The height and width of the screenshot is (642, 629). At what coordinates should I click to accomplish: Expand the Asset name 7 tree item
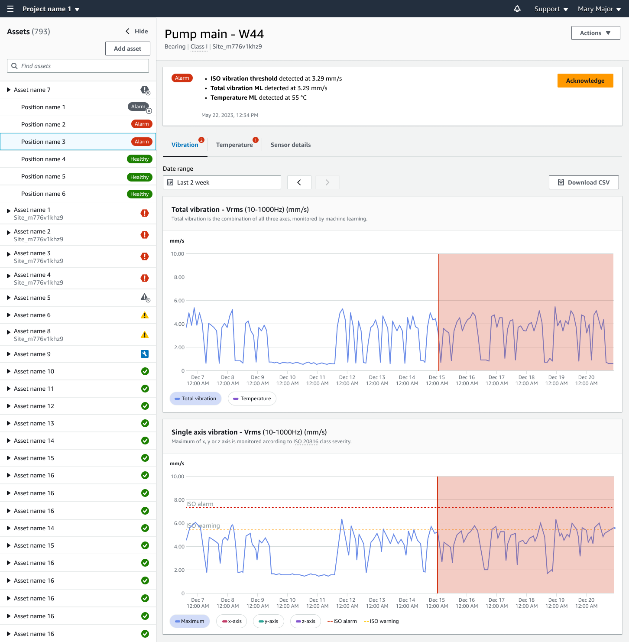pyautogui.click(x=8, y=90)
